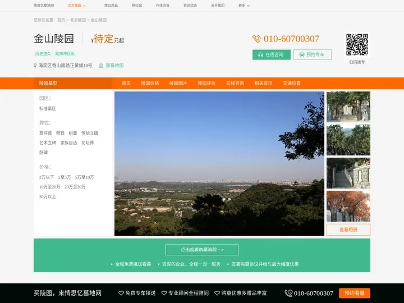Click the location pin icon by address
This screenshot has height=303, width=404.
pyautogui.click(x=35, y=66)
